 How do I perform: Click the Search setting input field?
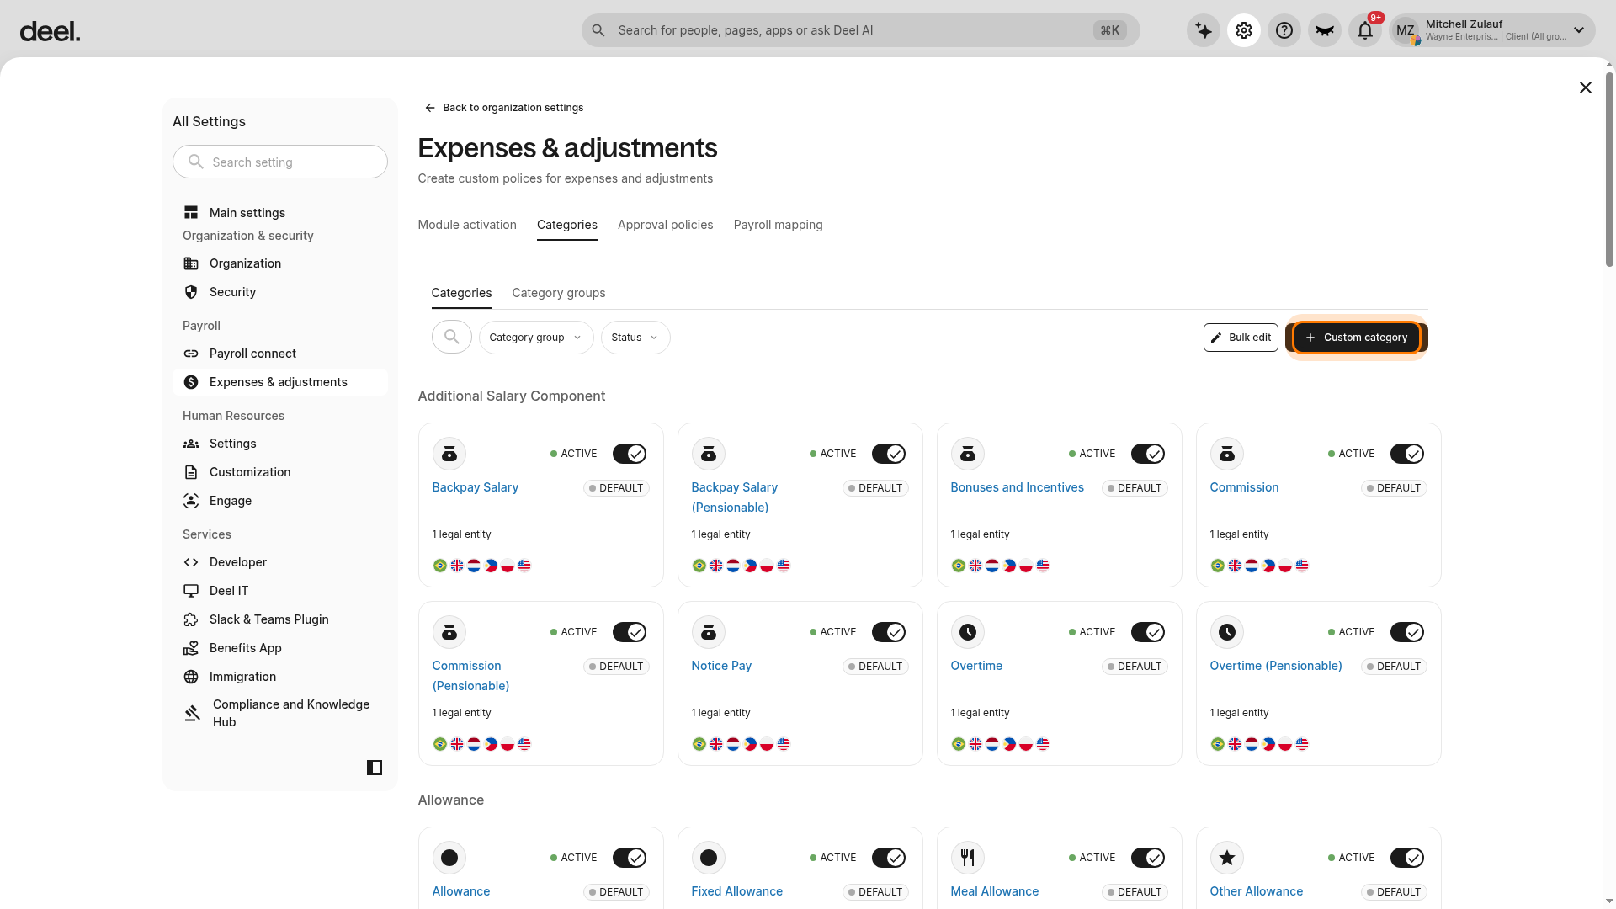pyautogui.click(x=280, y=162)
